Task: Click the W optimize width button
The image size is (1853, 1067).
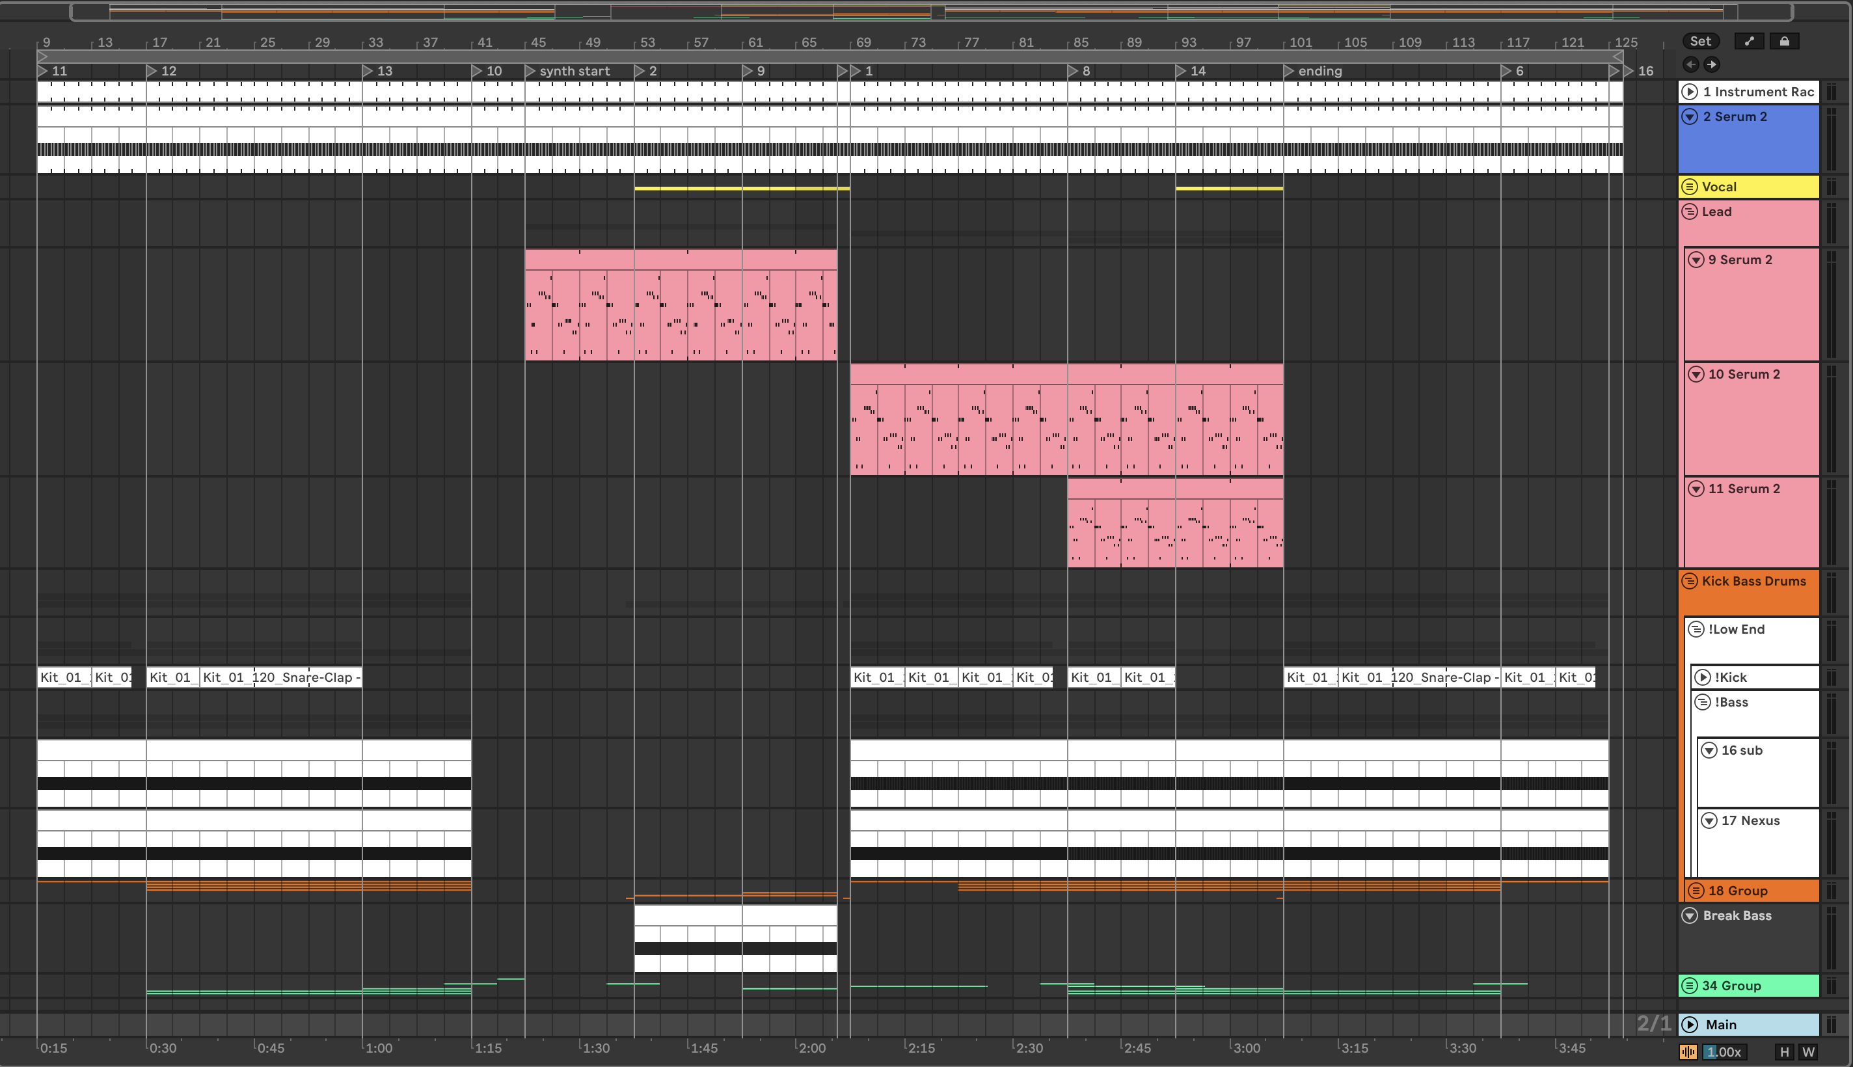Action: [1808, 1051]
